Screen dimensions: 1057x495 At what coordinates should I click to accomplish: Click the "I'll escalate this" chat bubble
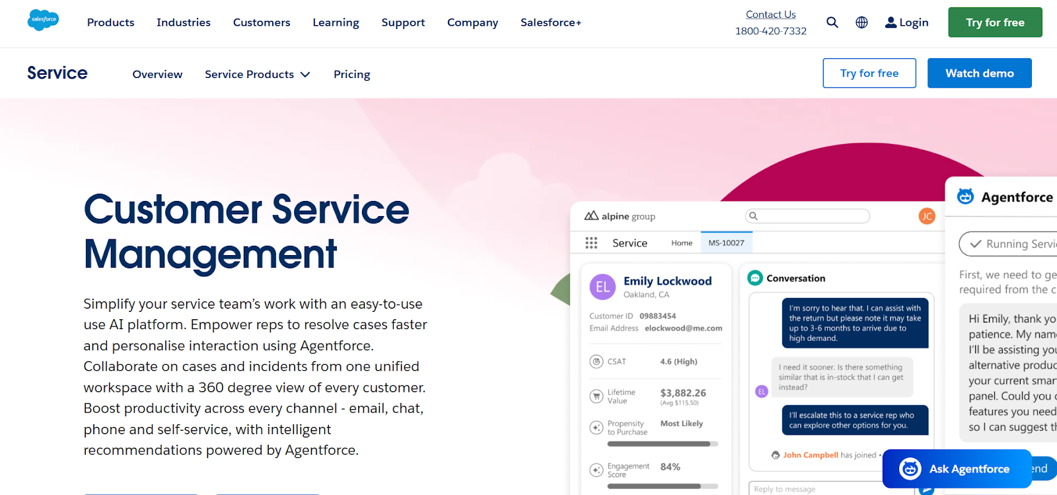tap(855, 420)
